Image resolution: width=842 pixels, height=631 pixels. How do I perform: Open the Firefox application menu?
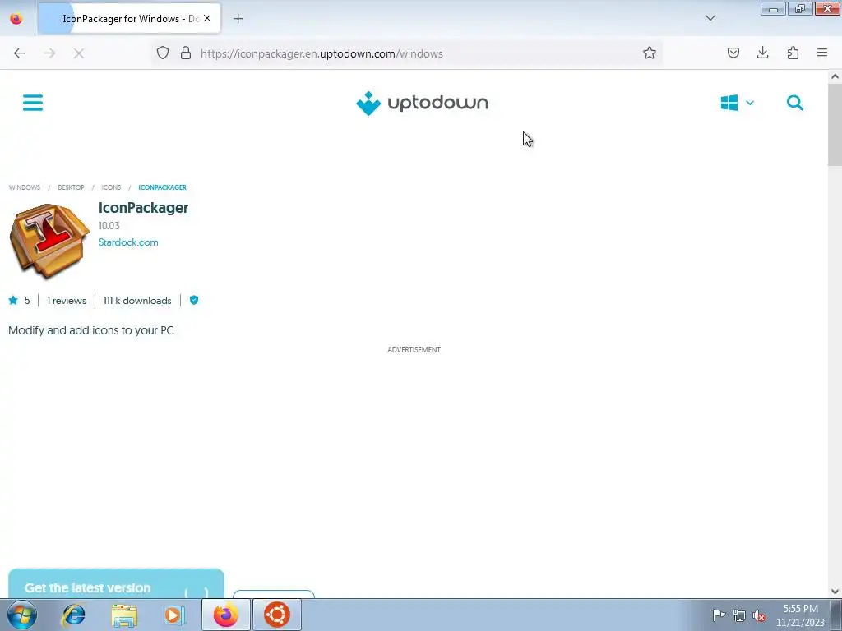(822, 53)
